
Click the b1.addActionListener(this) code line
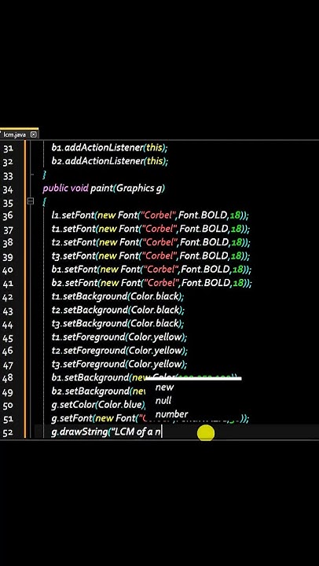(x=109, y=148)
